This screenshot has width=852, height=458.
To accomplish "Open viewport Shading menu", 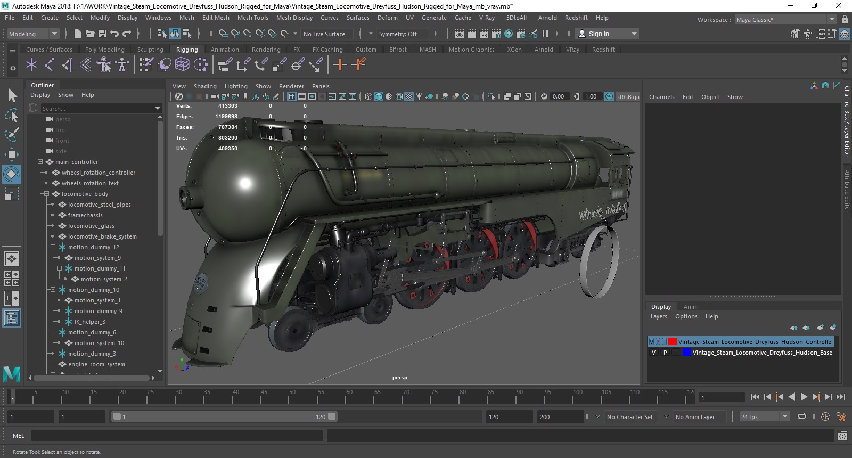I will pyautogui.click(x=205, y=86).
